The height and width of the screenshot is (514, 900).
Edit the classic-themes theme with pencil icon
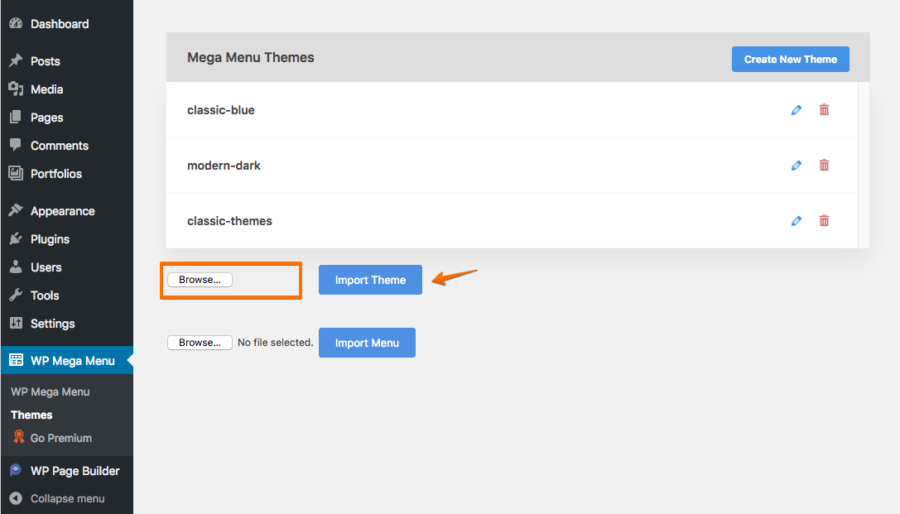pos(797,221)
